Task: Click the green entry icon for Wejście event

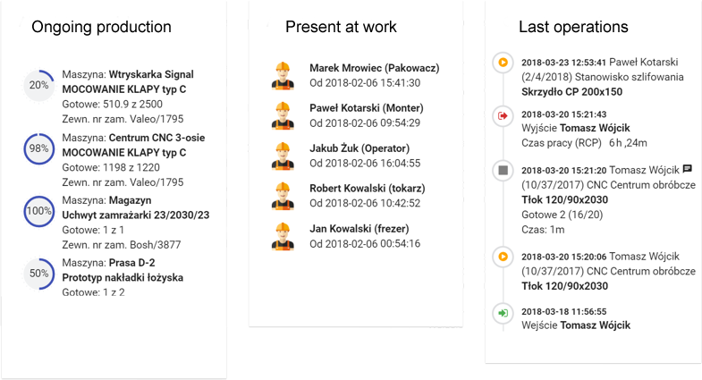Action: point(503,312)
